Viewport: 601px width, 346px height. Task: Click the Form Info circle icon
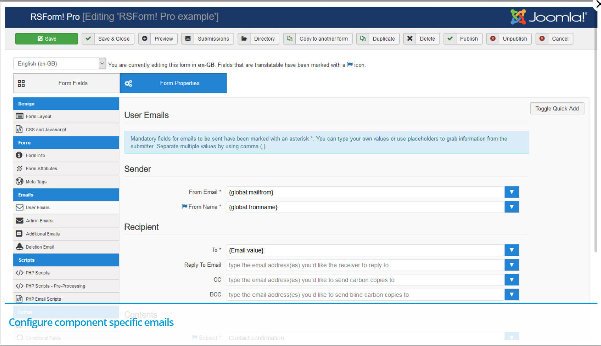point(19,155)
